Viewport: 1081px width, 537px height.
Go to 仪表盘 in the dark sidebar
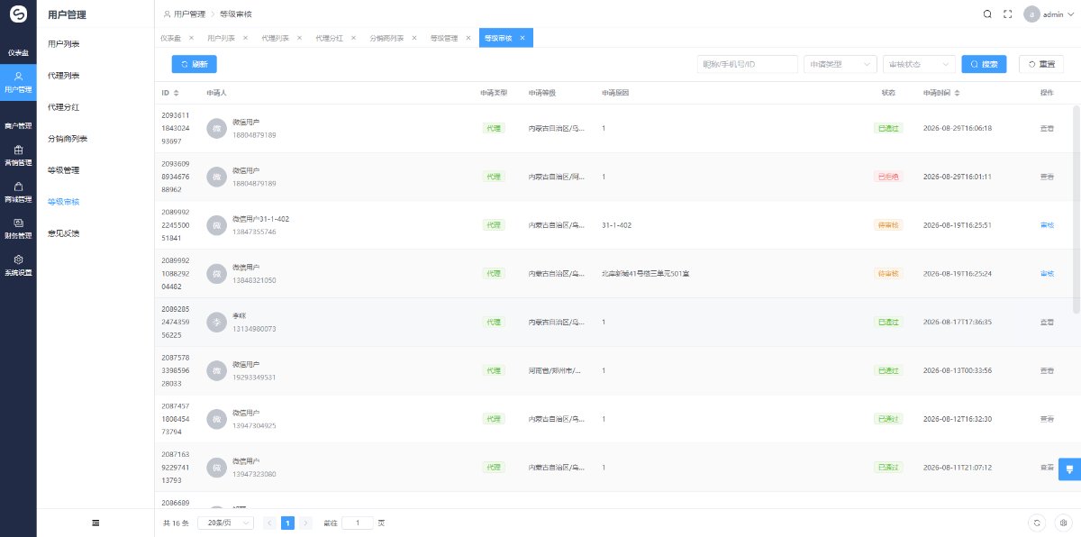18,52
